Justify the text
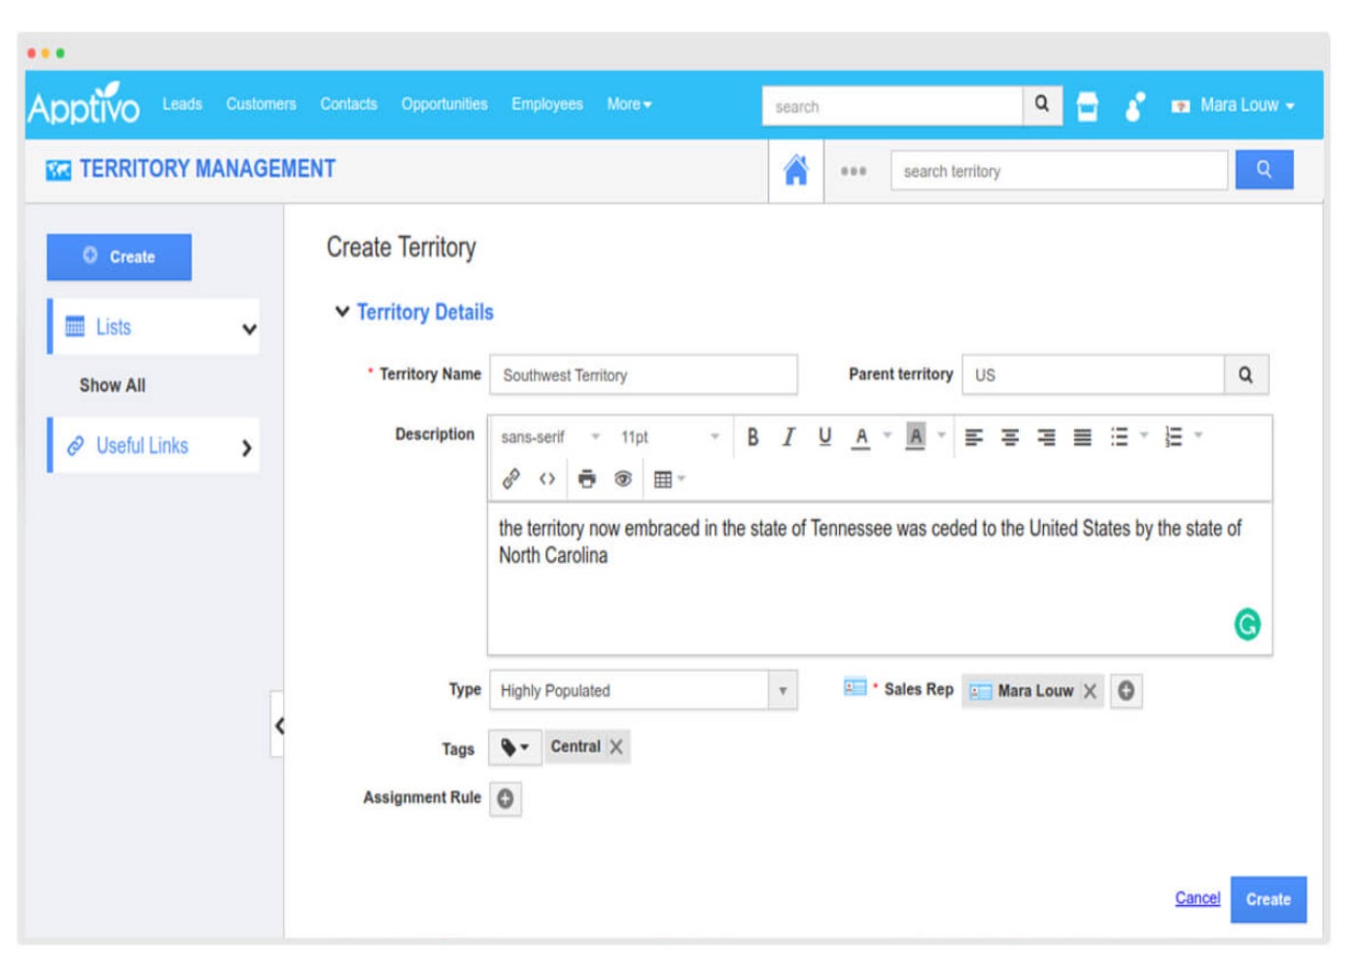The width and height of the screenshot is (1361, 972). [1082, 437]
